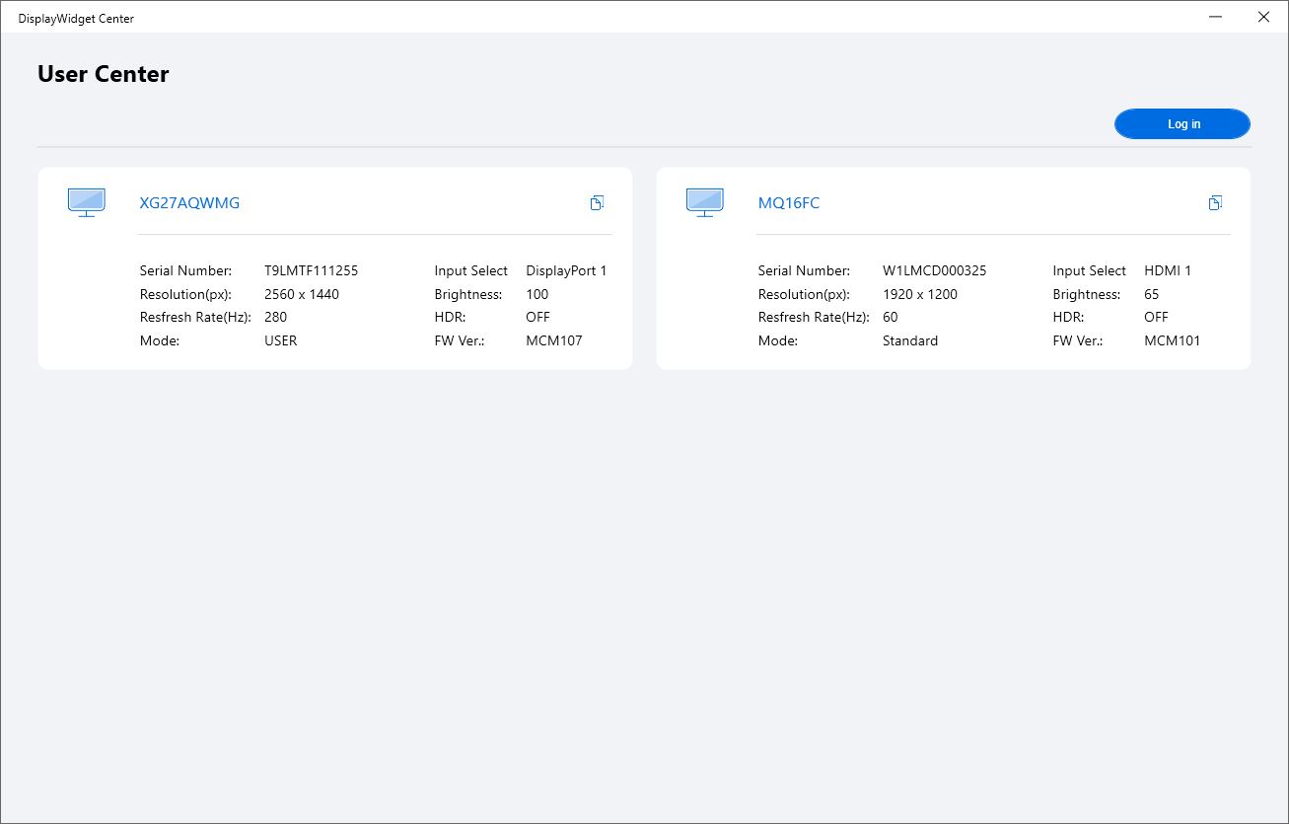Click the HDR OFF value for XG27AQWMG
1289x824 pixels.
click(x=538, y=317)
